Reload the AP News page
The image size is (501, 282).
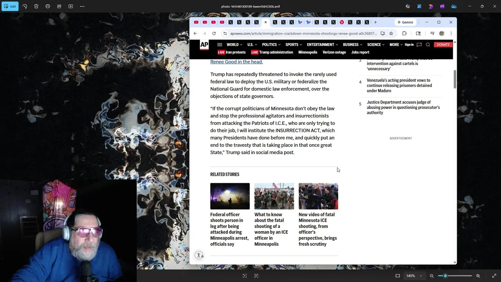coord(214,33)
